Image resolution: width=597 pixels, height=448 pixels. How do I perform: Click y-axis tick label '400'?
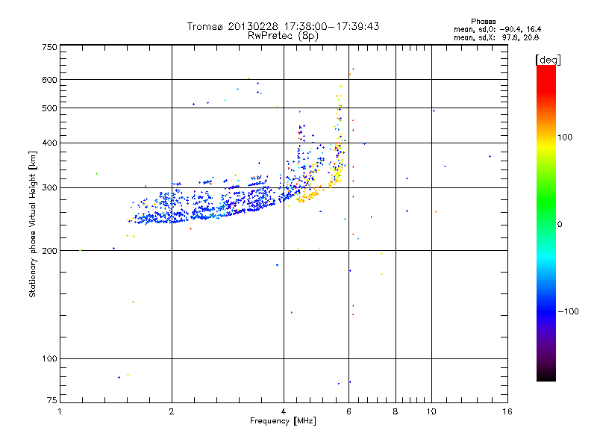pyautogui.click(x=49, y=143)
